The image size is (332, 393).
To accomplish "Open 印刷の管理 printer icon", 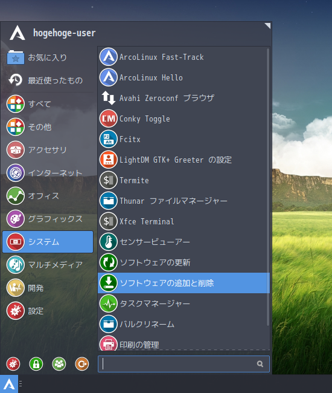I will pos(108,343).
